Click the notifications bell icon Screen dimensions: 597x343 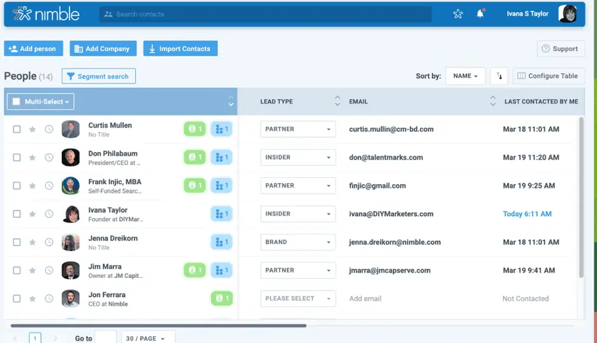point(480,14)
